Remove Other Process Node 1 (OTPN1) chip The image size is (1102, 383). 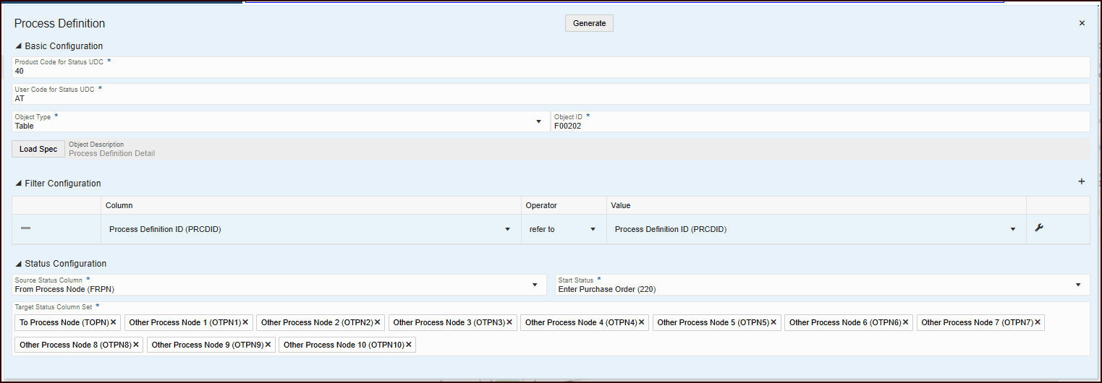click(x=245, y=322)
